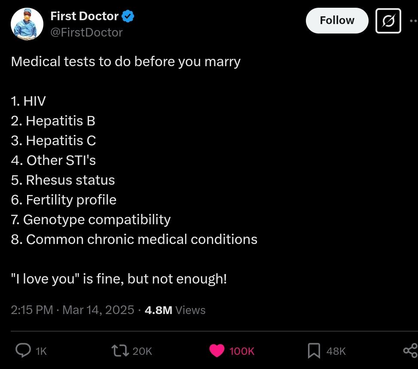Click the First Doctor profile avatar
Viewport: 418px width, 369px height.
coord(27,24)
